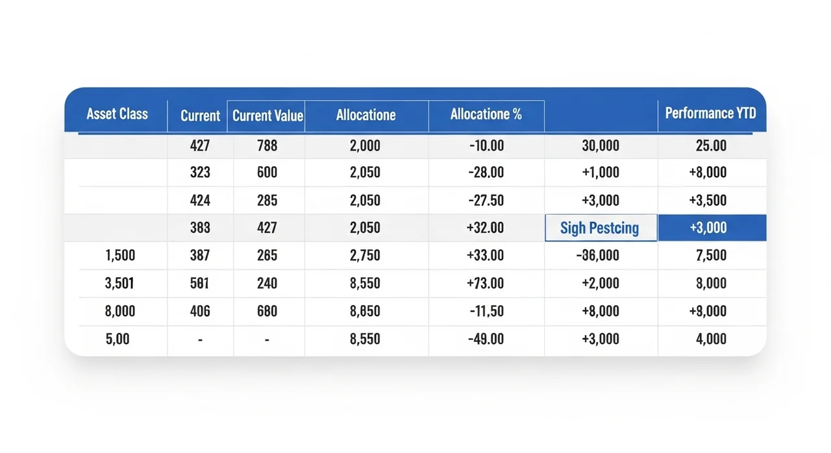Select the 25.00 performance cell
The width and height of the screenshot is (831, 453).
(711, 145)
